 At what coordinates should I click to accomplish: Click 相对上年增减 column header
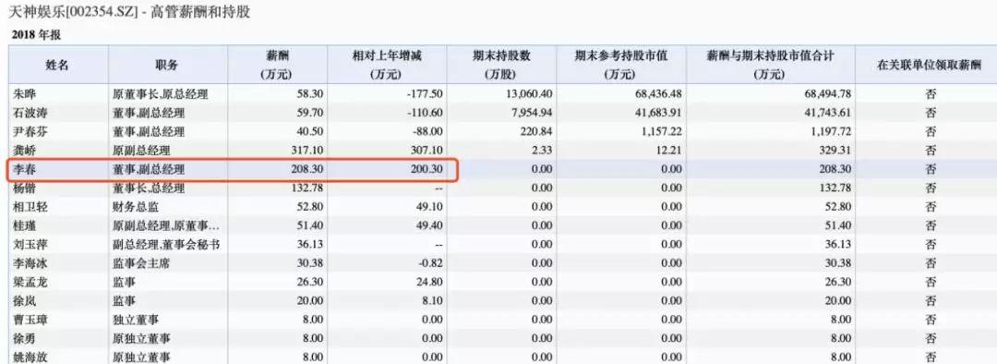click(x=387, y=65)
